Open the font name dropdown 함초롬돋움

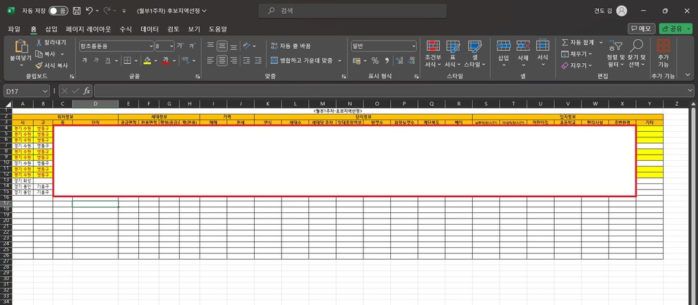pos(151,46)
